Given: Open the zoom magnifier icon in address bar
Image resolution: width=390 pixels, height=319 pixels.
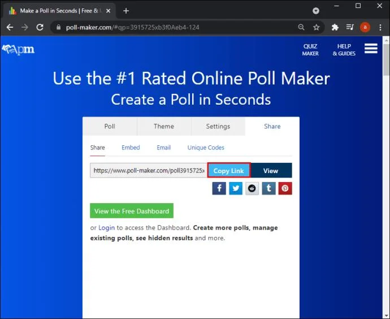Looking at the screenshot, I should [301, 27].
